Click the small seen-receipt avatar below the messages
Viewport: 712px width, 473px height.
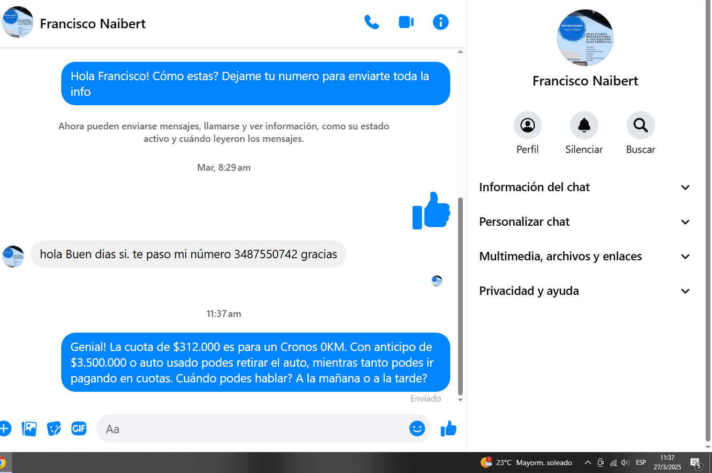(437, 281)
